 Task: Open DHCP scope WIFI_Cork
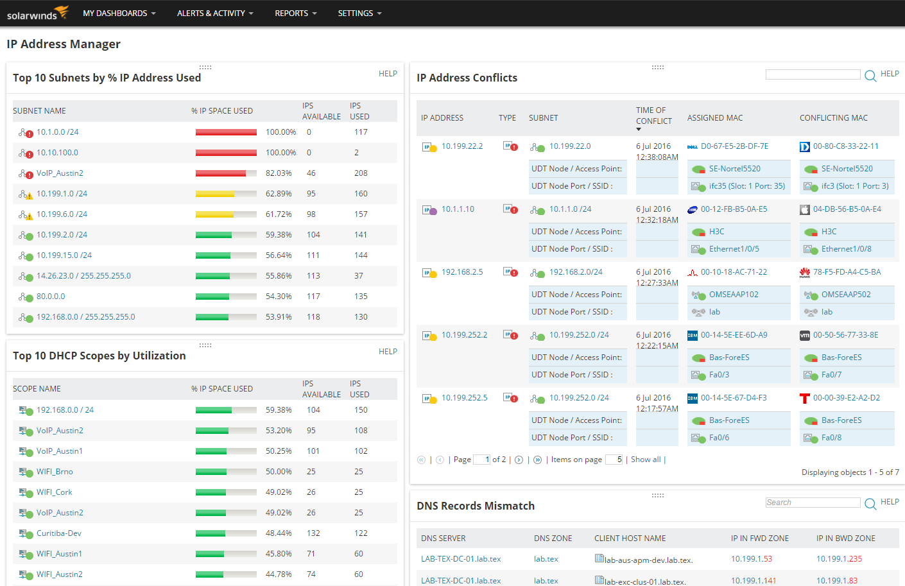(55, 492)
